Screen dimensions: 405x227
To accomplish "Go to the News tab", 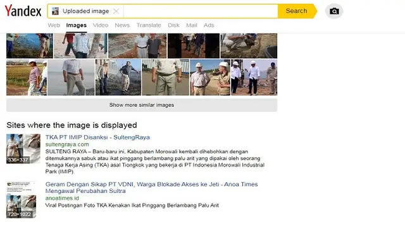I will coord(122,25).
